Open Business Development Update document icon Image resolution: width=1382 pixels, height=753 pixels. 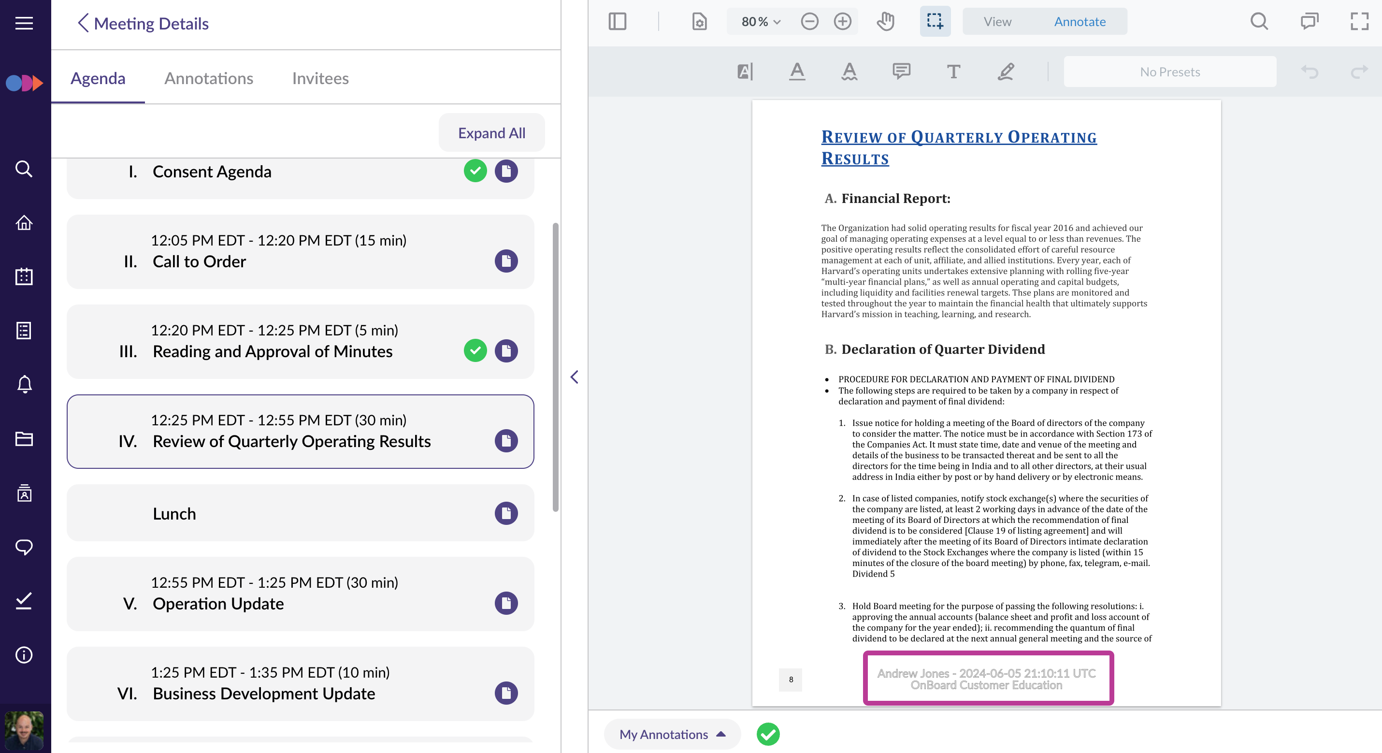[x=506, y=693]
